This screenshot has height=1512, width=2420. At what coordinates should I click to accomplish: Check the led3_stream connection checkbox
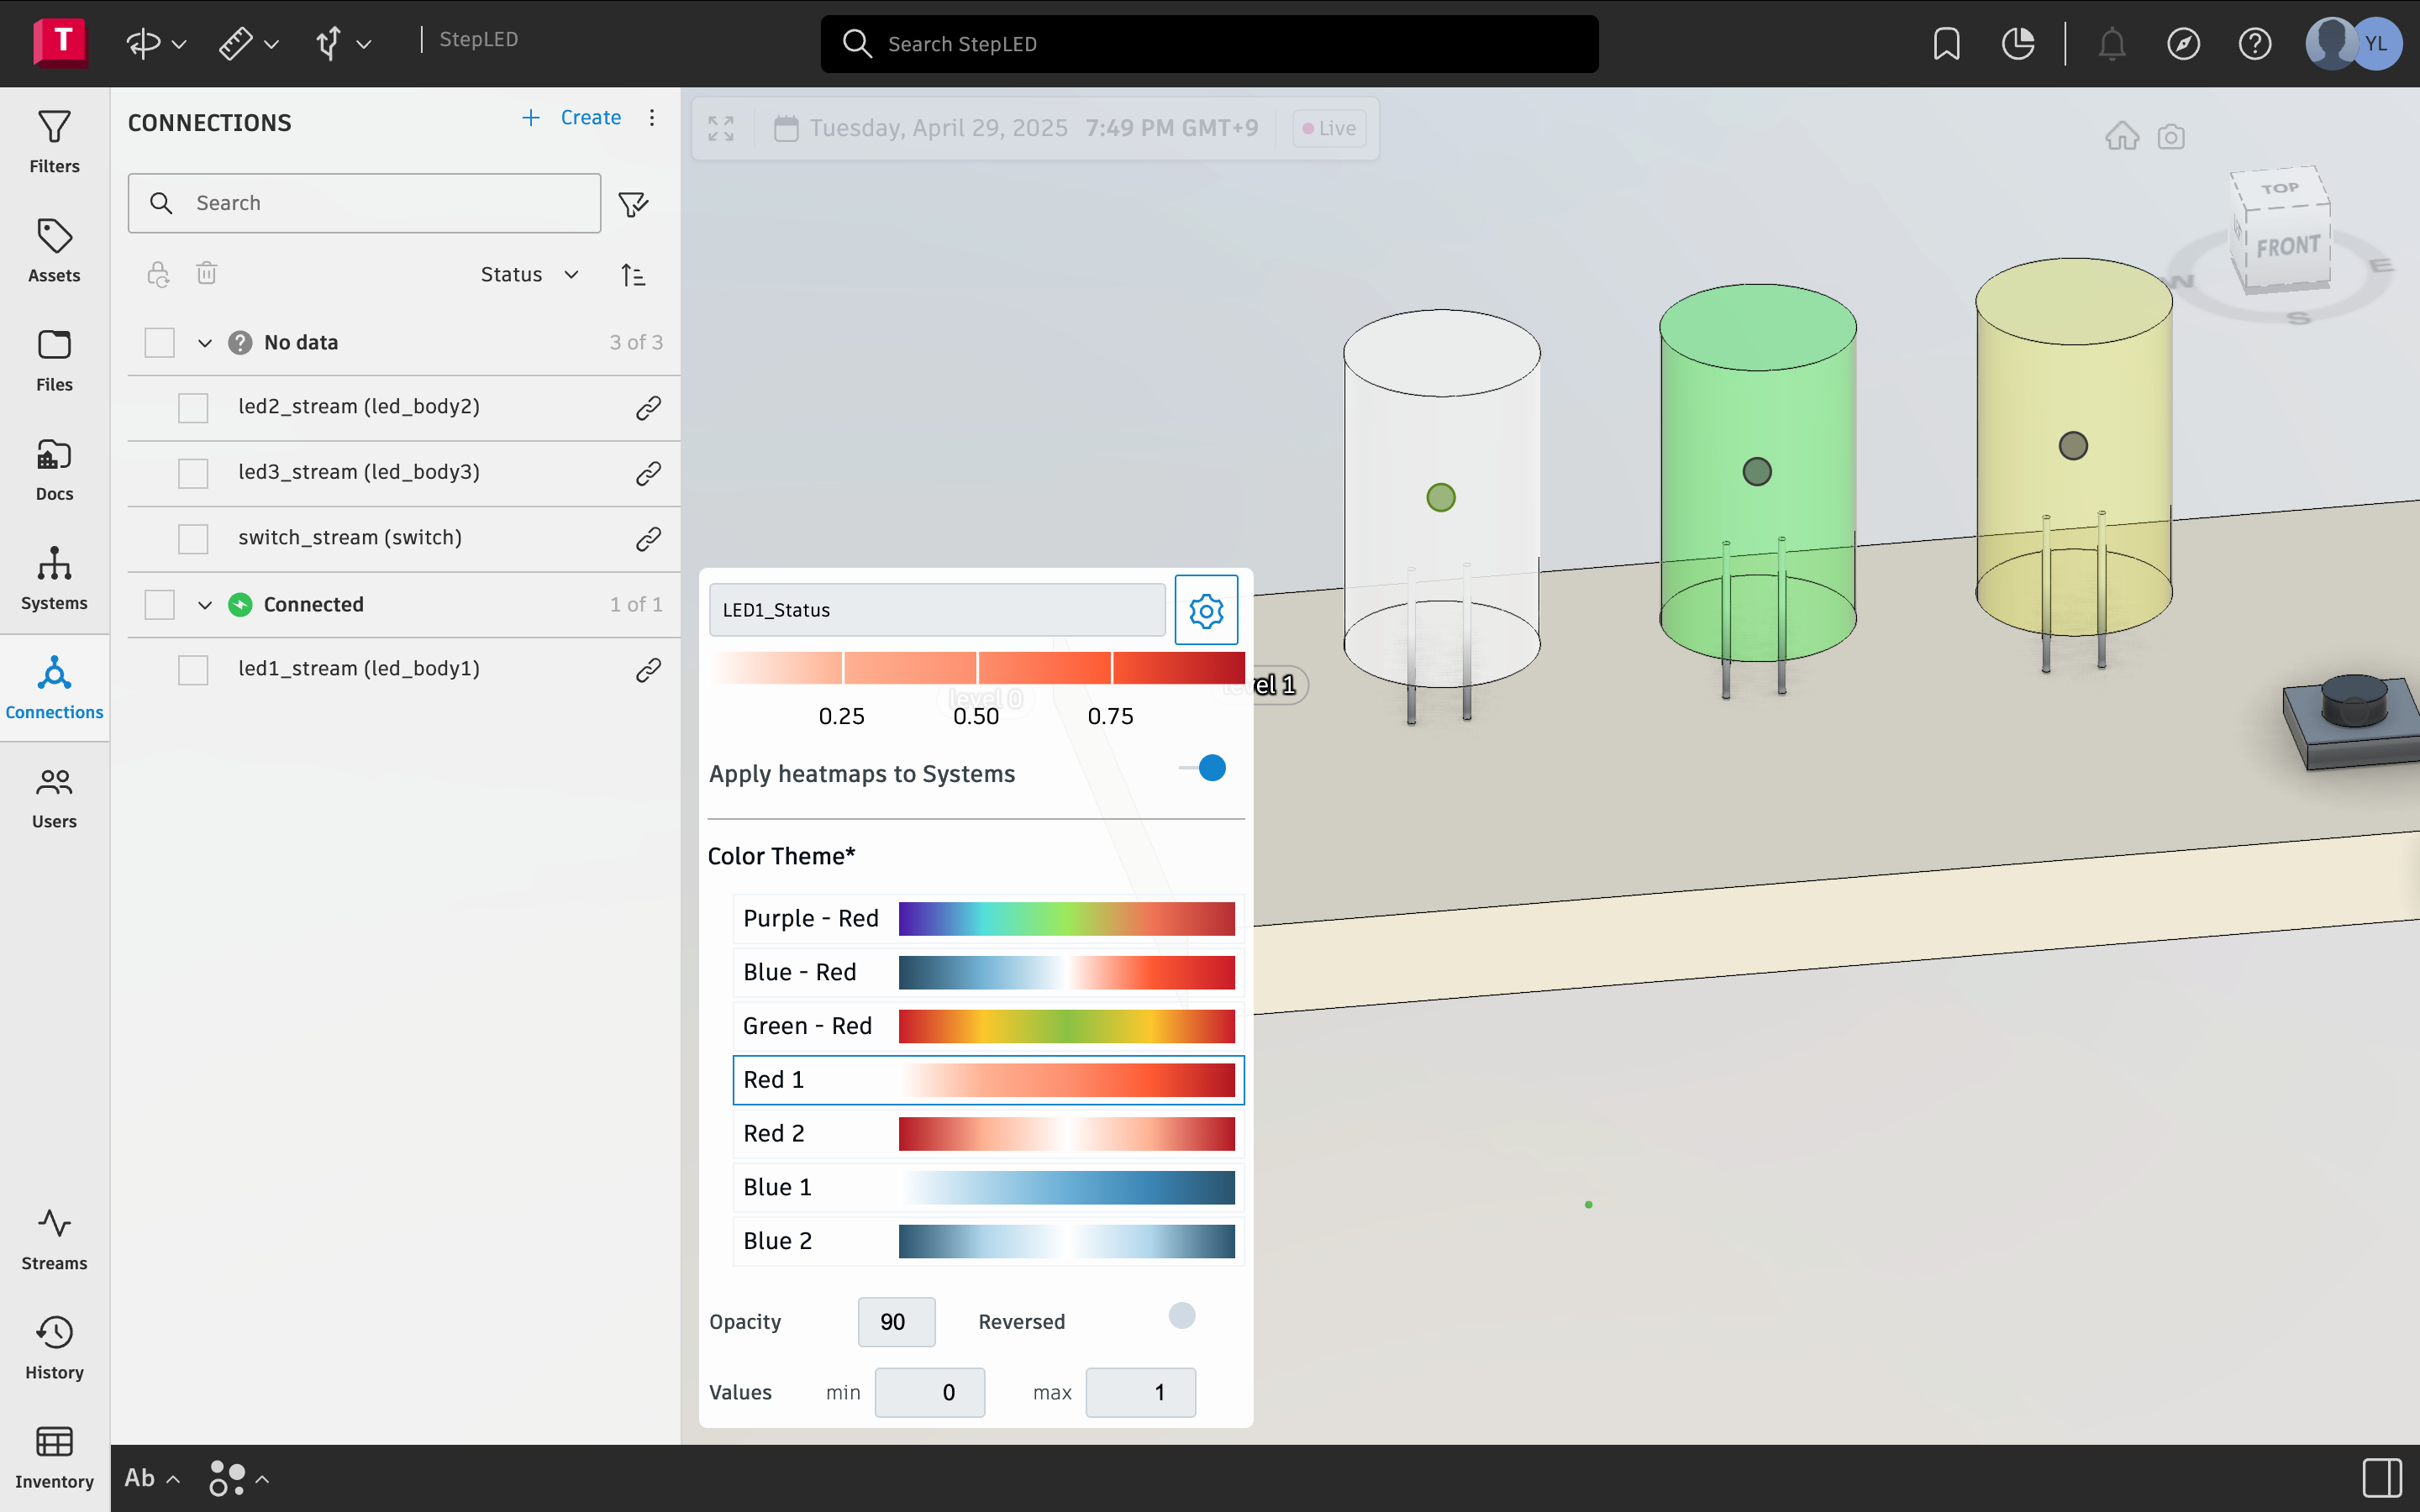(x=193, y=473)
